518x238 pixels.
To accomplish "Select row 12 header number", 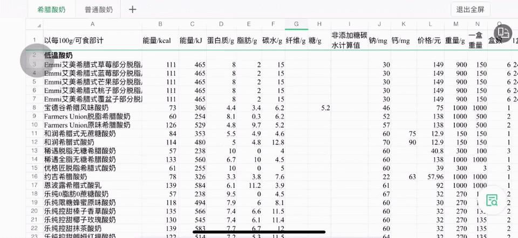I will (x=35, y=142).
